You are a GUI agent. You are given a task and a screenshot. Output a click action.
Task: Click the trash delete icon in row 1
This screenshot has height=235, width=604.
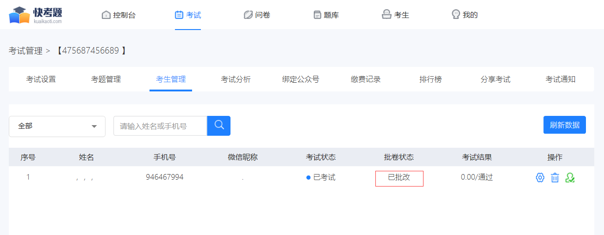click(555, 178)
